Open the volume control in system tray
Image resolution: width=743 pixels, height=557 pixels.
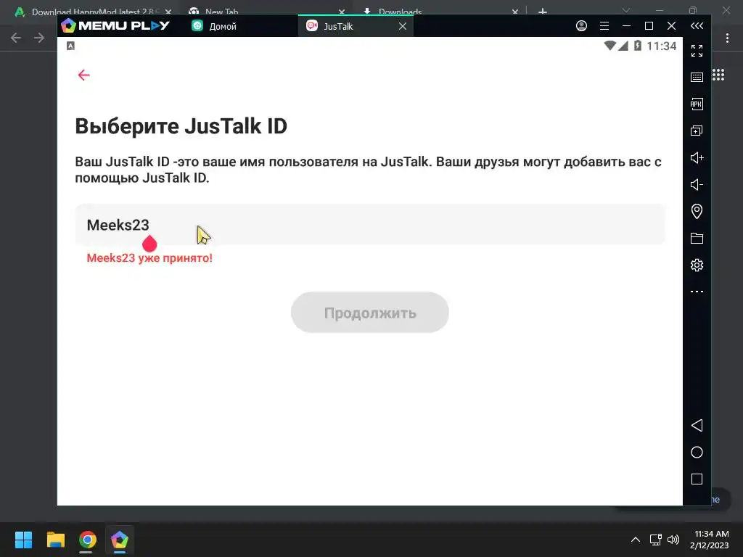coord(673,540)
